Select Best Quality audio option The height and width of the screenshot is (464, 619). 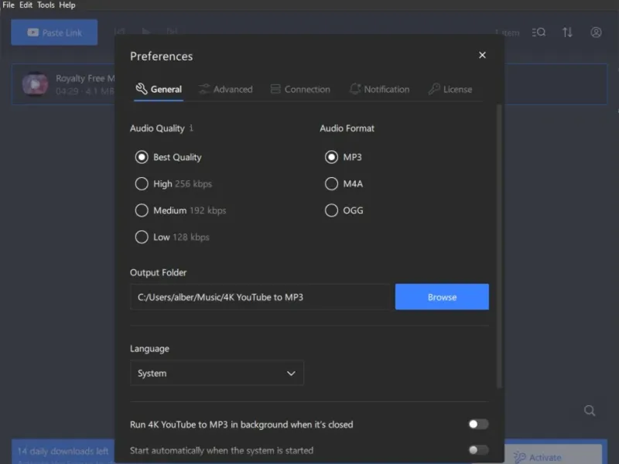(168, 157)
